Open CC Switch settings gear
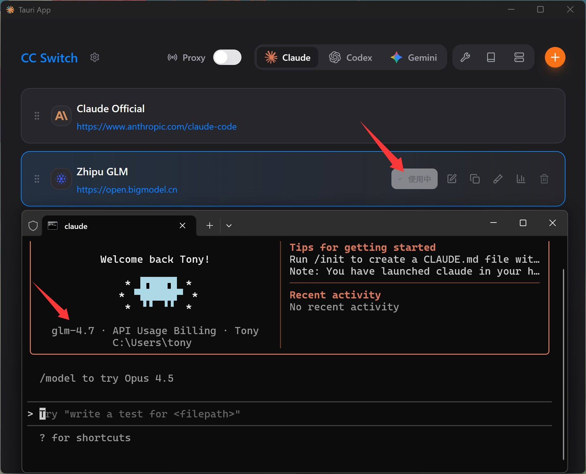This screenshot has height=474, width=586. 94,58
